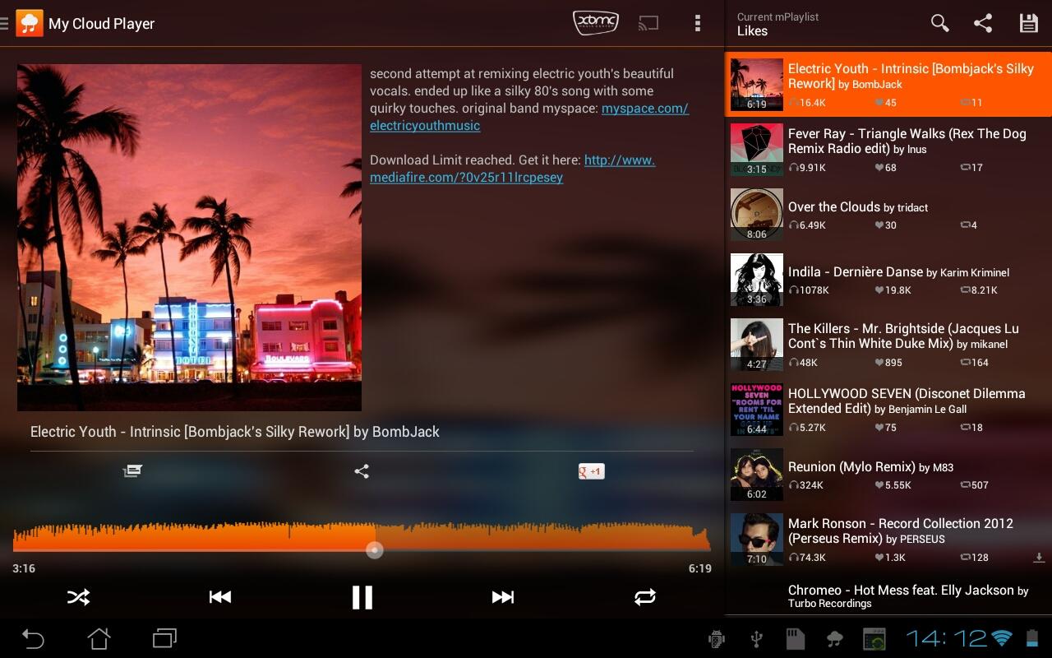
Task: Open the system clock showing 14:12
Action: (x=946, y=638)
